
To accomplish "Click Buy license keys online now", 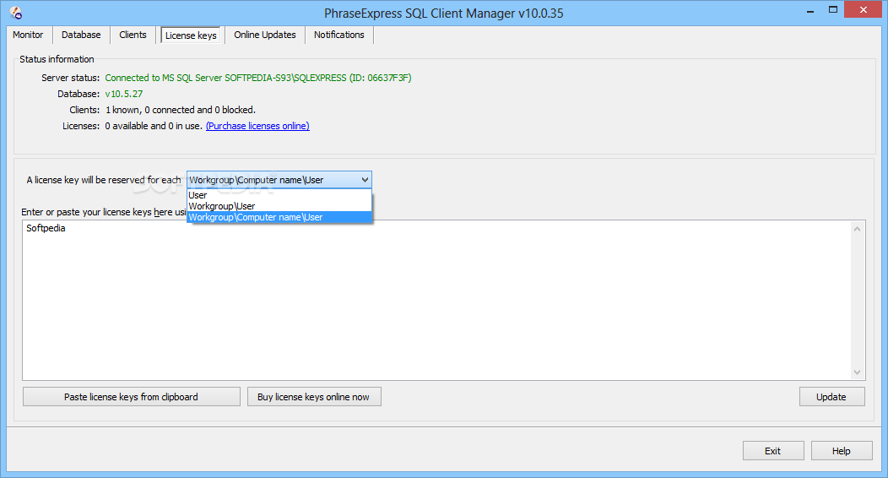I will coord(314,397).
